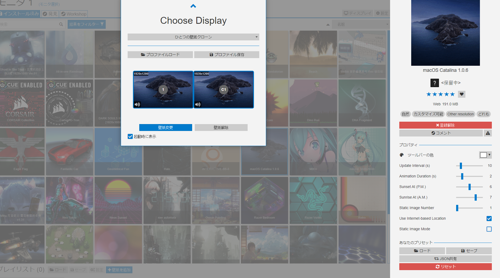Click the playlist セーブ button
Viewport: 500px width, 278px height.
(x=78, y=270)
